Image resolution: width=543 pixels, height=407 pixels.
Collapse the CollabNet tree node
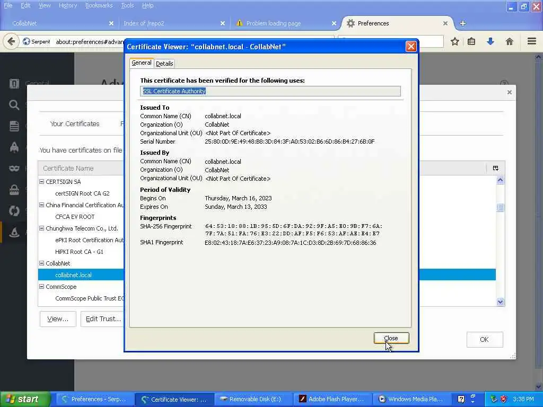(x=41, y=263)
